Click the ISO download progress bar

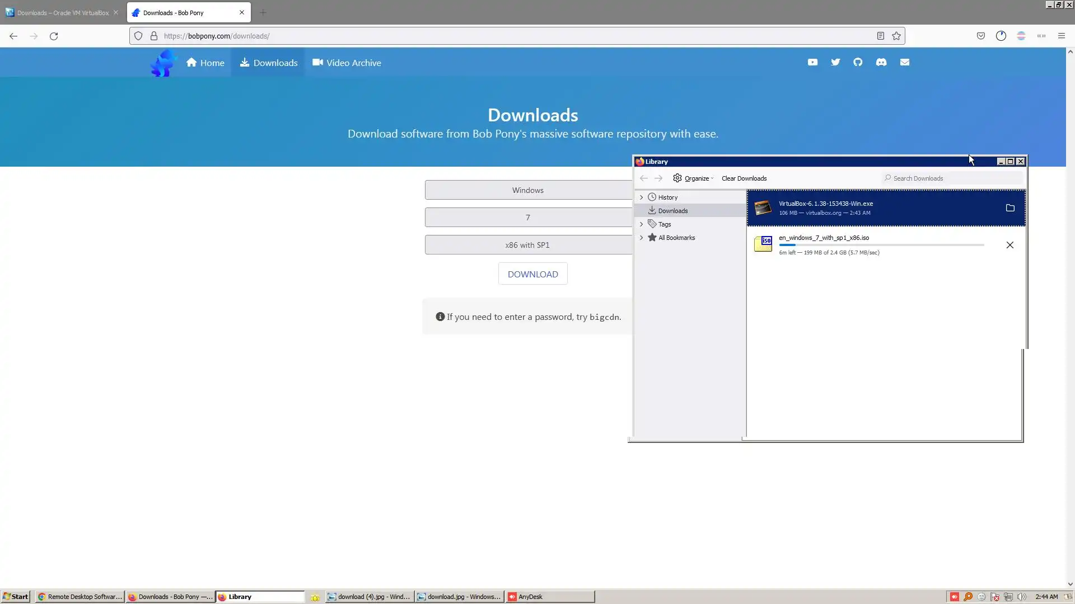pyautogui.click(x=881, y=245)
